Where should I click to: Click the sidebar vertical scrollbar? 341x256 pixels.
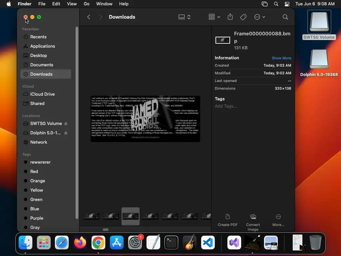[77, 123]
